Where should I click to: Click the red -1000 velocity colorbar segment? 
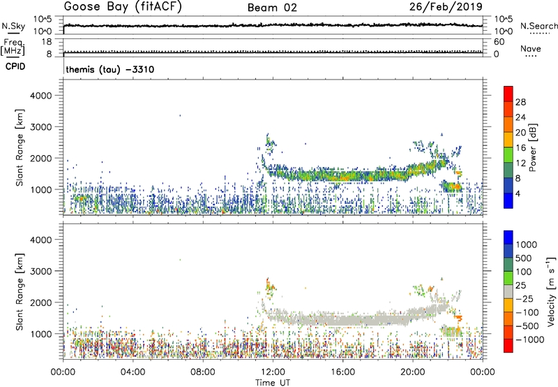508,346
